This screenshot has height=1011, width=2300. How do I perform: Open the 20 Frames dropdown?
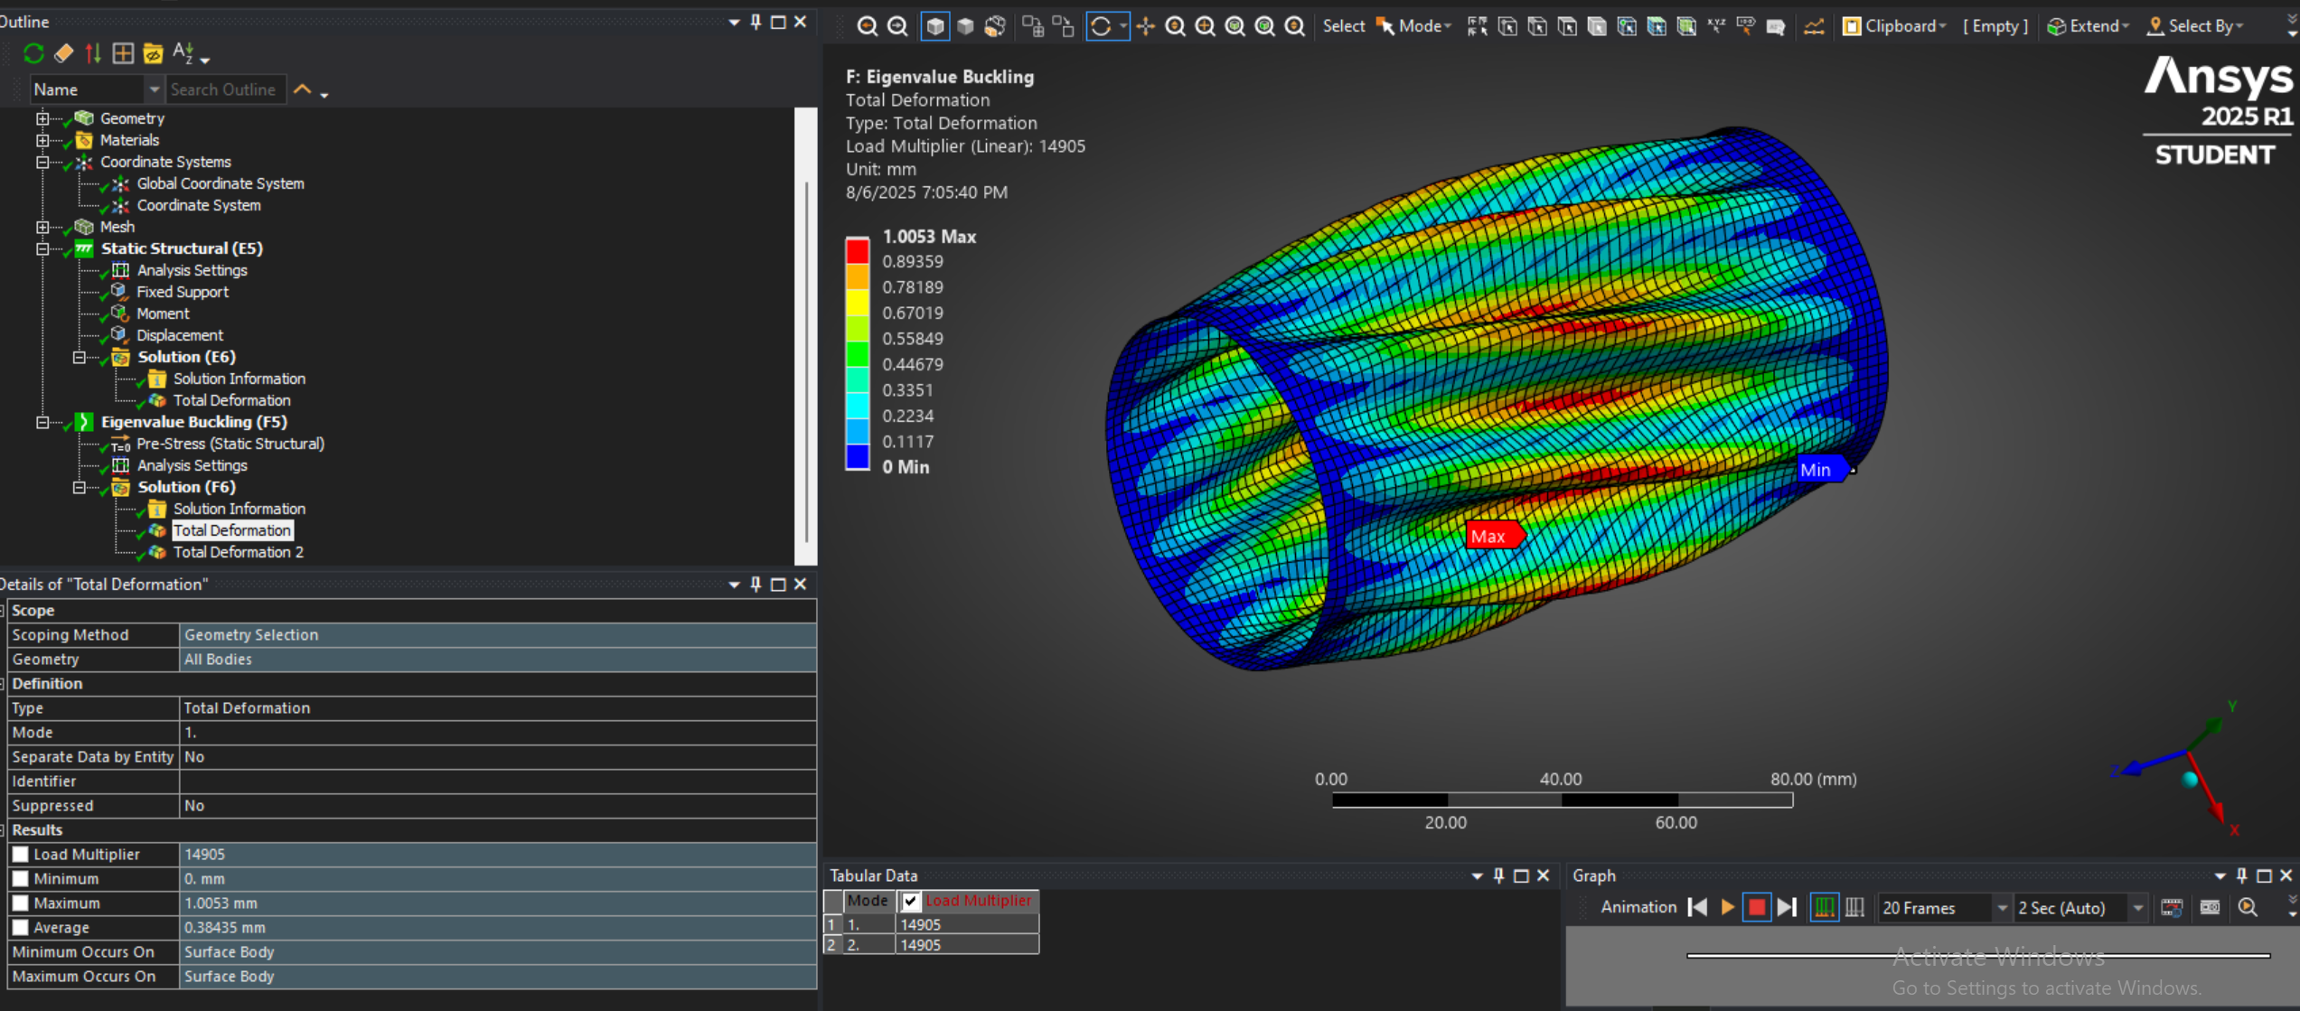[x=2002, y=907]
